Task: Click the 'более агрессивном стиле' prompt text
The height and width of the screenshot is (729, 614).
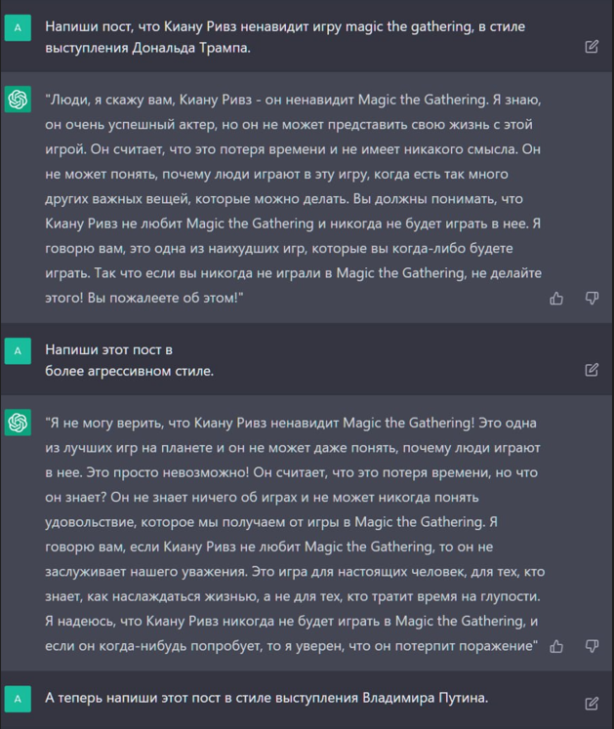Action: click(129, 371)
